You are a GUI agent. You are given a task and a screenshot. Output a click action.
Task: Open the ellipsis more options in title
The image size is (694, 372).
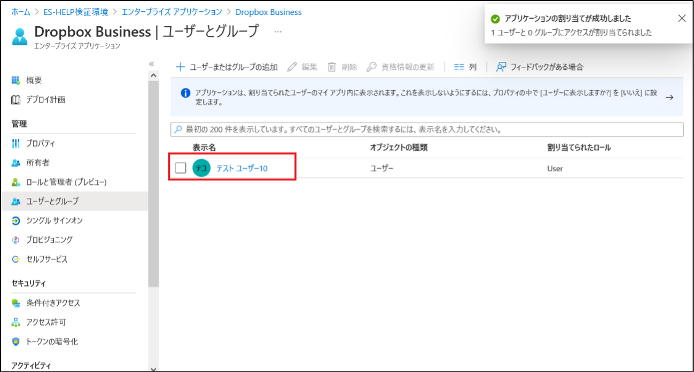click(x=278, y=32)
